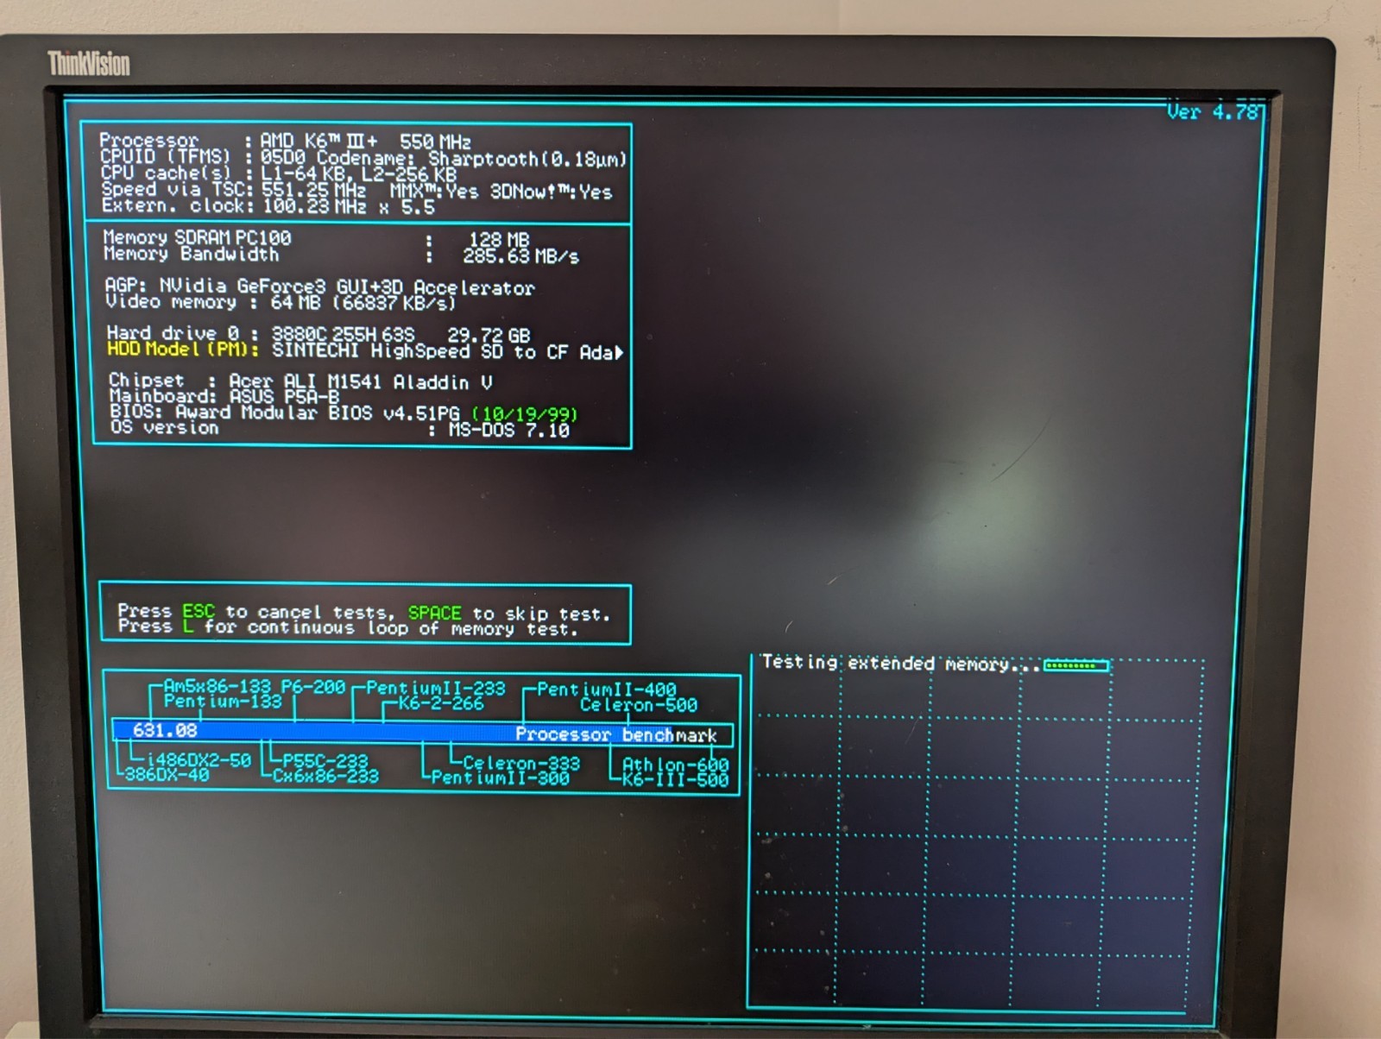Click the 'Memory SDRAM PC100' label
This screenshot has height=1039, width=1381.
click(x=197, y=237)
